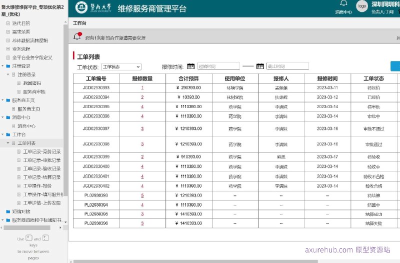The image size is (400, 263).
Task: Open 工单详情-上传发票 page
Action: pos(42,203)
